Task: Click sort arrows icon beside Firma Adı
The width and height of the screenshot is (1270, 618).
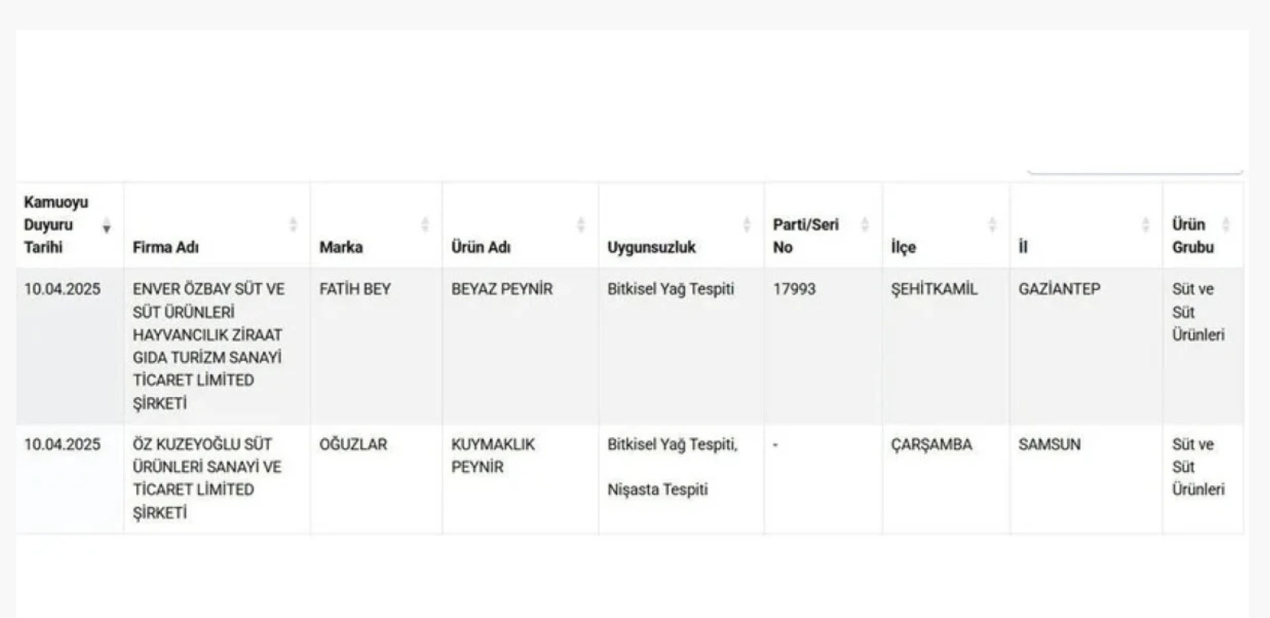Action: (x=293, y=225)
